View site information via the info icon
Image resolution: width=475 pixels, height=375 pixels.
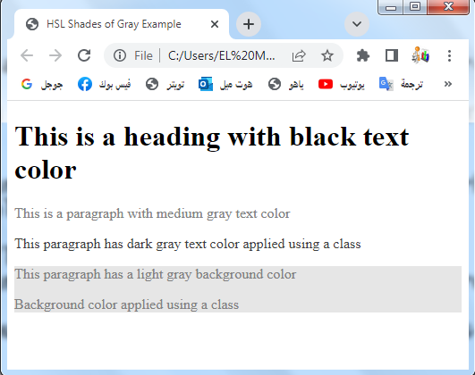(x=120, y=55)
